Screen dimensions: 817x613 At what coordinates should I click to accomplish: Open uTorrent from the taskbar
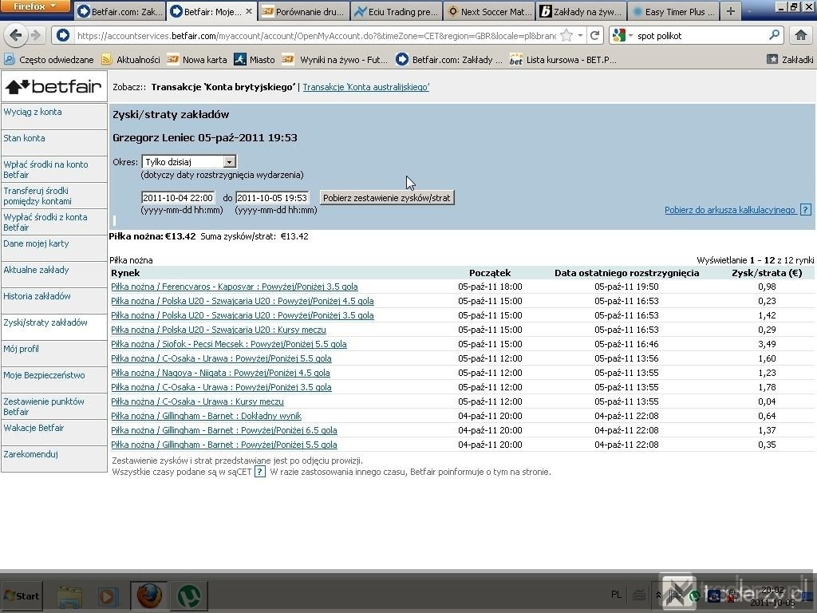(x=190, y=595)
